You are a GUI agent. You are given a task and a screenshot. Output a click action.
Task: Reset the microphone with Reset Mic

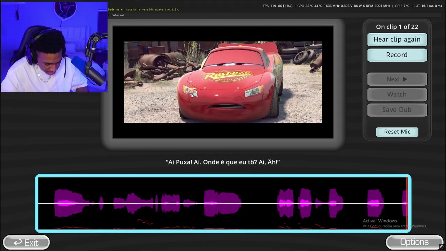click(397, 132)
